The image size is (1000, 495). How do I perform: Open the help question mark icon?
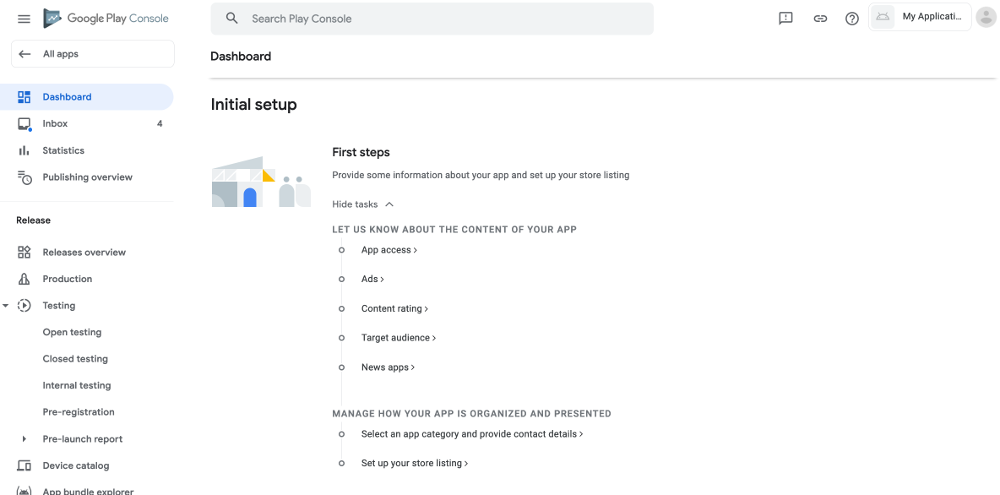[852, 19]
